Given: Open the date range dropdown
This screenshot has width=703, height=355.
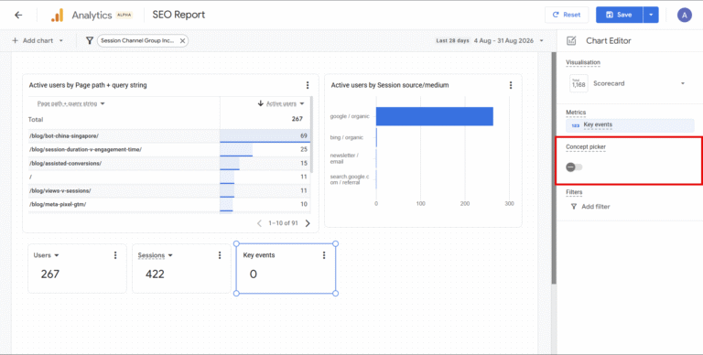Looking at the screenshot, I should tap(542, 41).
